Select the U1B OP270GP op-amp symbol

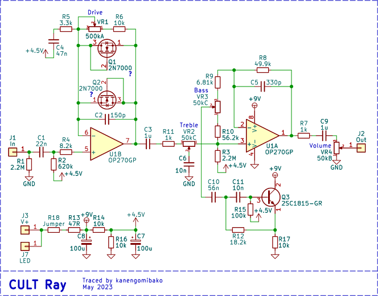[x=106, y=144]
